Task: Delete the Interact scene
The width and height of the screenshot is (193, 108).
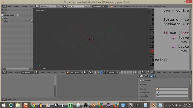Action: pos(88,6)
